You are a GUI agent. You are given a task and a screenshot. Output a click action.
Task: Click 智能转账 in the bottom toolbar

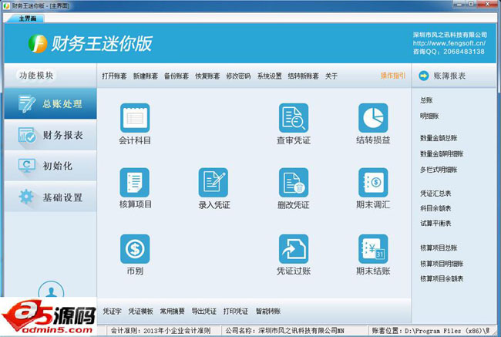click(268, 311)
